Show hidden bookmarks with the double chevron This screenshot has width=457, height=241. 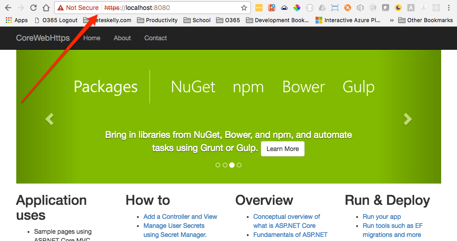tap(392, 20)
